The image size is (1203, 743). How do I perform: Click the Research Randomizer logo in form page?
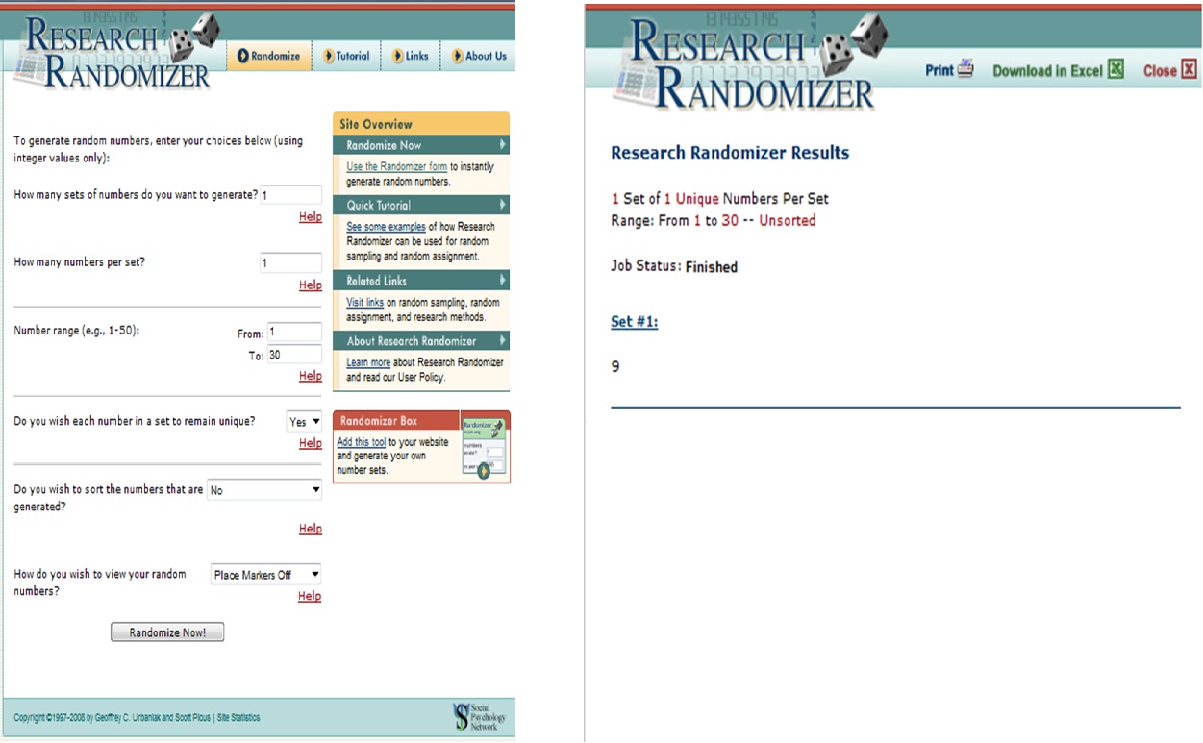(x=117, y=53)
